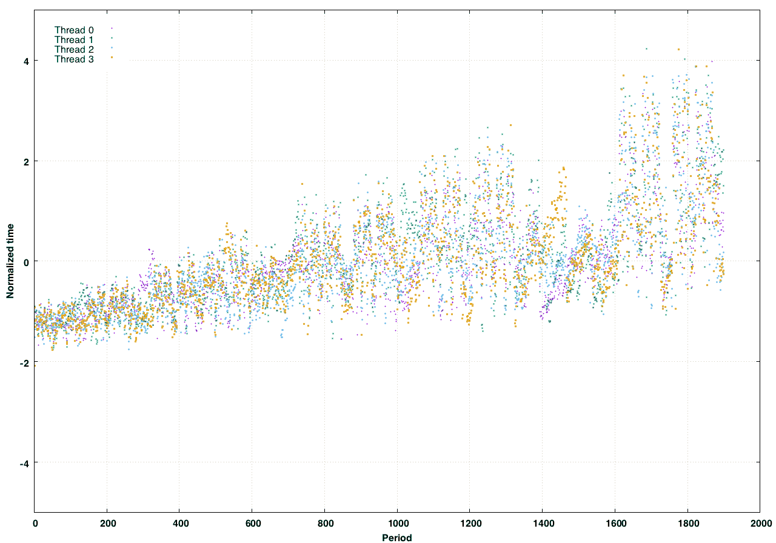The height and width of the screenshot is (543, 776).
Task: Click the x-axis label 200
Action: pos(107,522)
